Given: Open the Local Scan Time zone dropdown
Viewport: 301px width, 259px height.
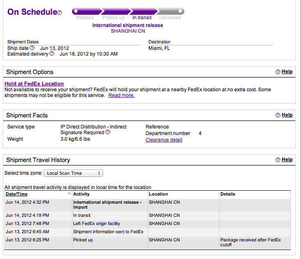Looking at the screenshot, I should tap(73, 173).
